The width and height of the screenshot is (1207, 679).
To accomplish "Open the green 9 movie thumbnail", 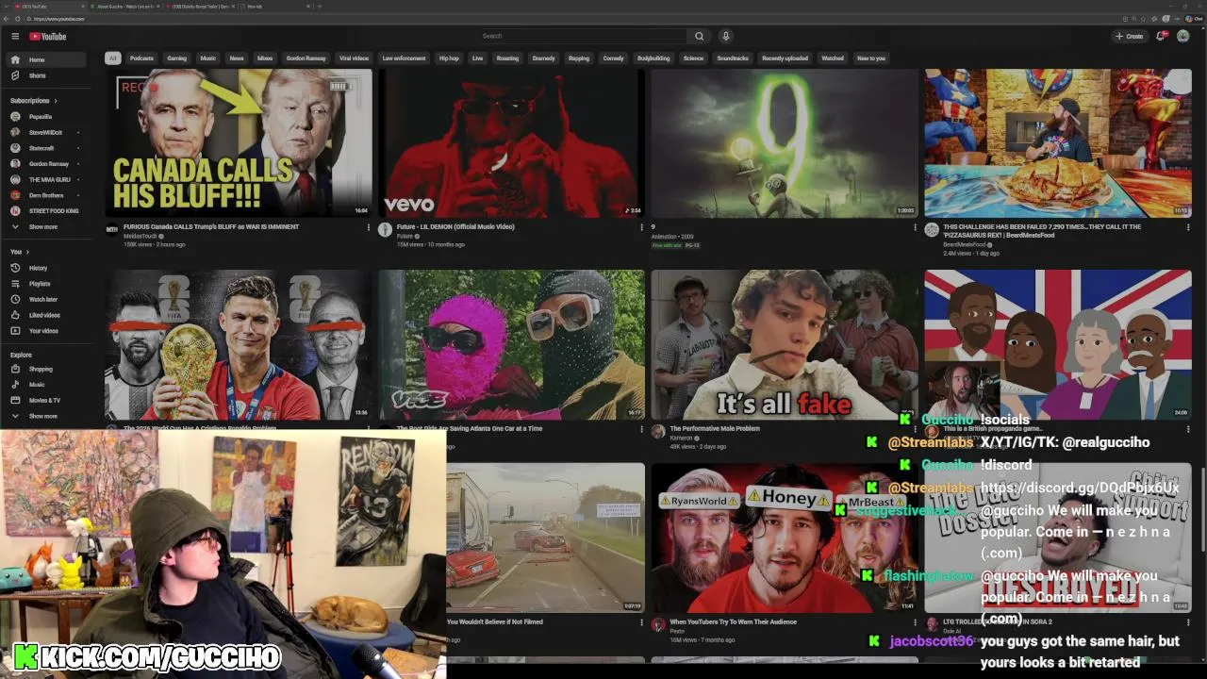I will coord(785,143).
